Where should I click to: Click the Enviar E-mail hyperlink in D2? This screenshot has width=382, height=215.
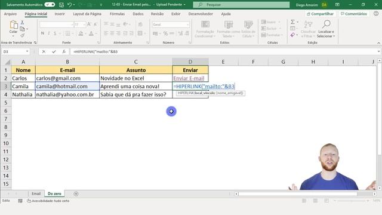(189, 78)
